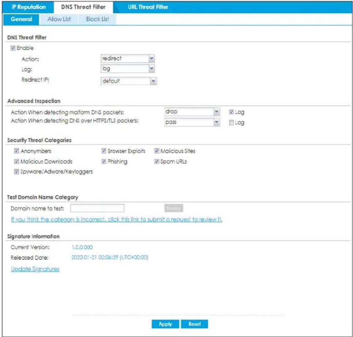This screenshot has width=353, height=337.
Task: Open the Block List sub-tab
Action: click(x=97, y=19)
